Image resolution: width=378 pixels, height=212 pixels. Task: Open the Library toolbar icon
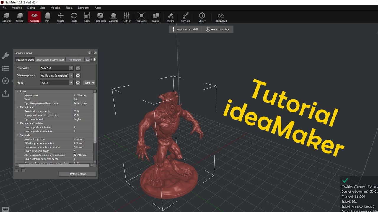[x=202, y=17]
